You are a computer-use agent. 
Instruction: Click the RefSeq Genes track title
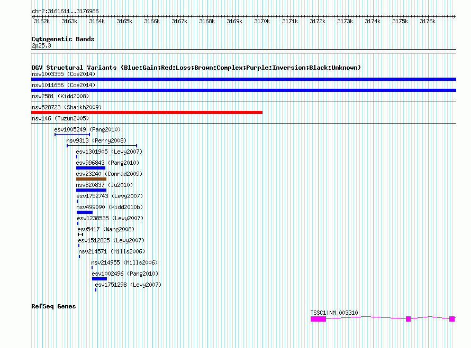[x=53, y=306]
